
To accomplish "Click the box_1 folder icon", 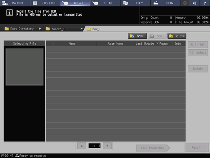I will (89, 29).
